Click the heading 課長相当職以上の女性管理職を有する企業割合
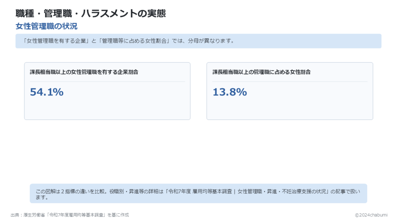This screenshot has width=397, height=223. (84, 72)
